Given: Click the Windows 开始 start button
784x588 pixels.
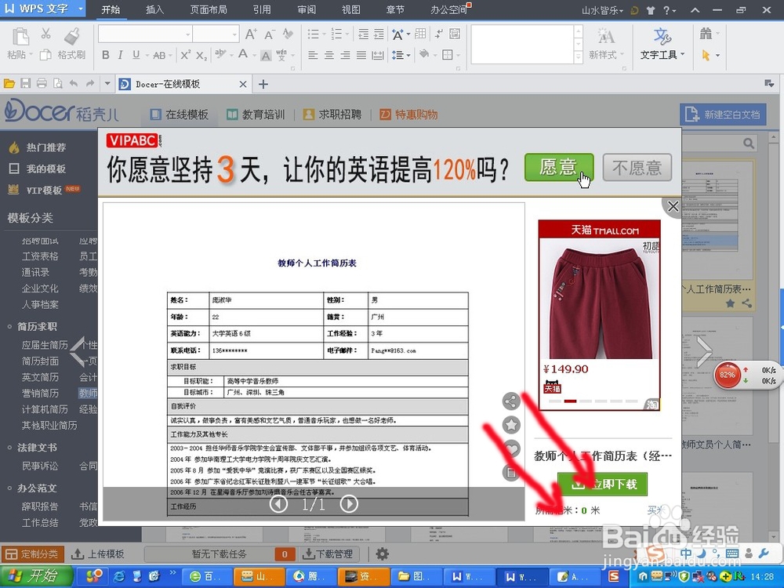Looking at the screenshot, I should tap(36, 576).
